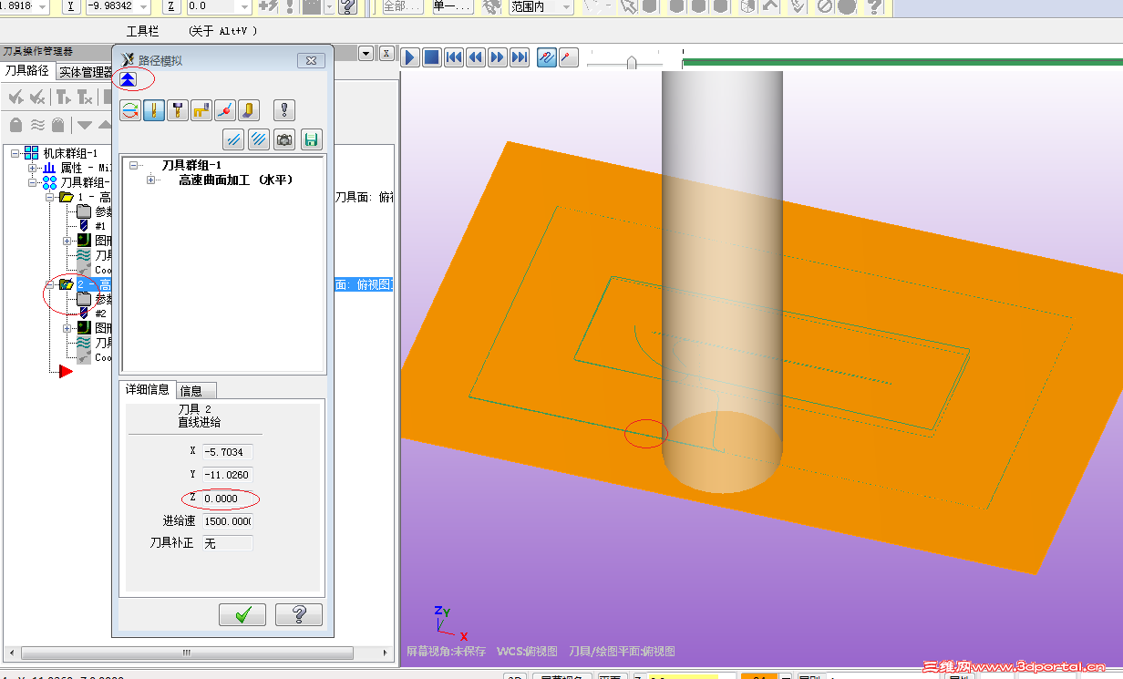Expand 高速曲面加工 (水平) in the dialog
Viewport: 1123px width, 679px height.
pos(151,180)
